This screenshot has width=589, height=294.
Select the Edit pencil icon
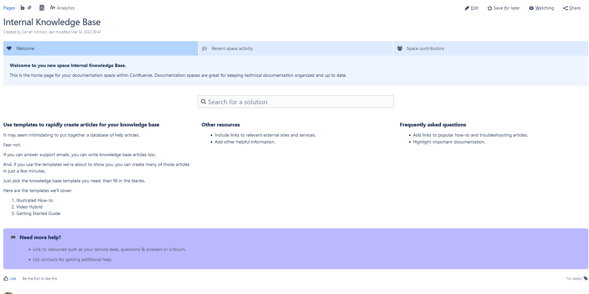(467, 8)
